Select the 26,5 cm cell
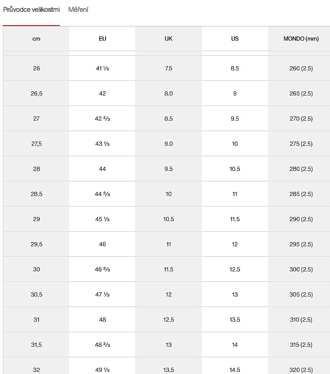This screenshot has width=330, height=374. point(36,93)
